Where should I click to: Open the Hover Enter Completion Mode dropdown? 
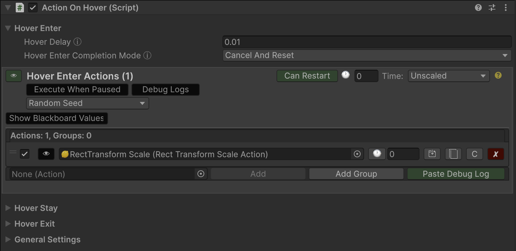(366, 55)
